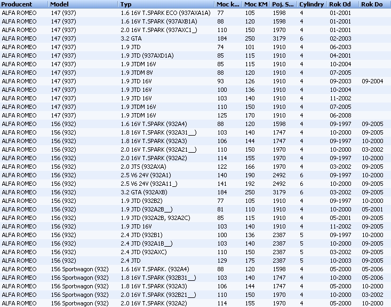Click the Rok Do value 03-2002 for 156 (932)
391x307 pixels.
coord(372,149)
